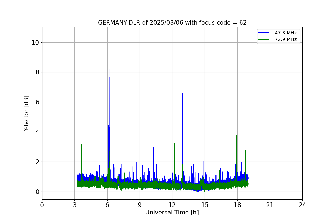The image size is (336, 224).
Task: Click x-axis tick label 9
Action: click(x=140, y=205)
